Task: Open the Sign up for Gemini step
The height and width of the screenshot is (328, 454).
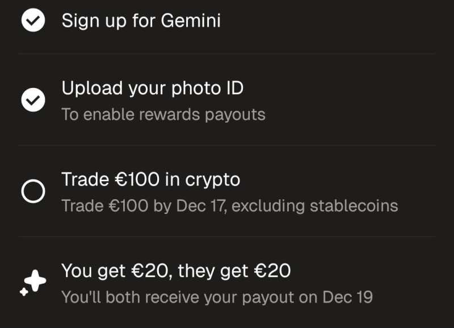Action: click(x=141, y=21)
